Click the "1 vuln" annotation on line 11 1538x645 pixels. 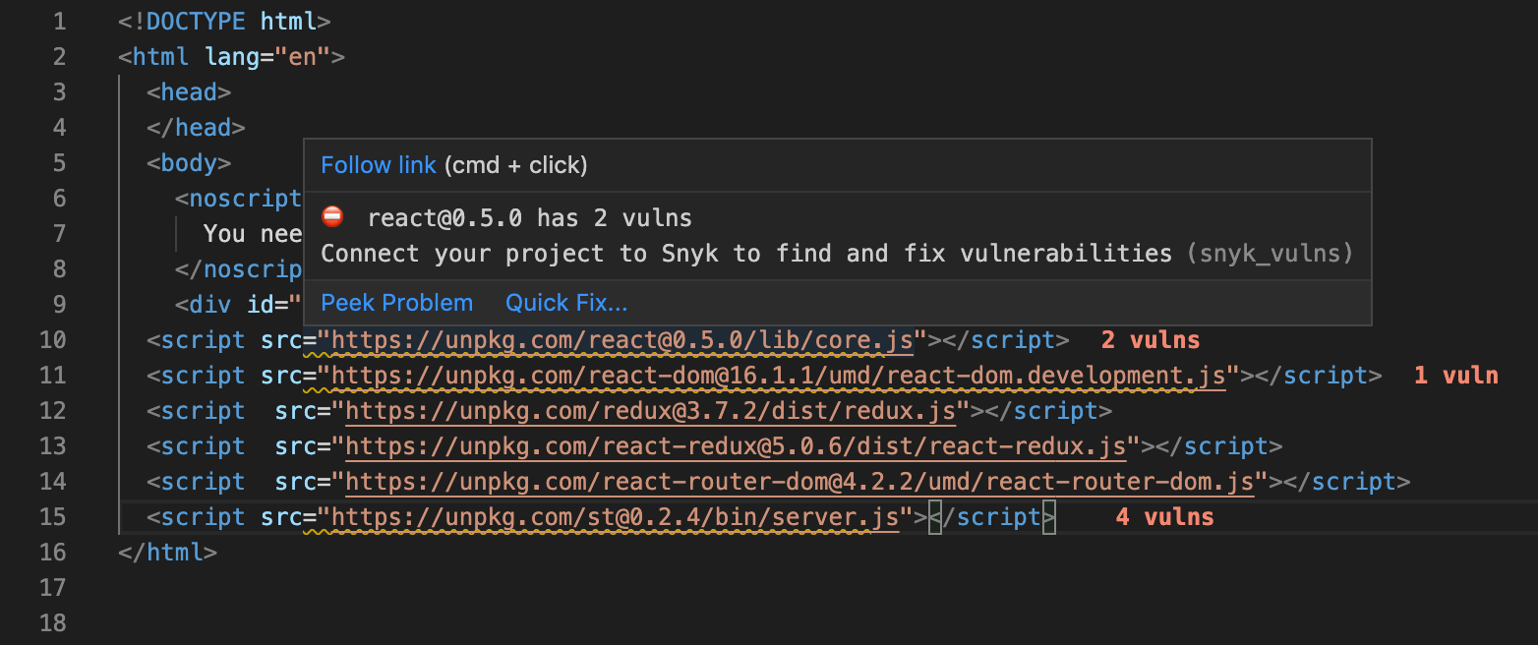coord(1455,376)
